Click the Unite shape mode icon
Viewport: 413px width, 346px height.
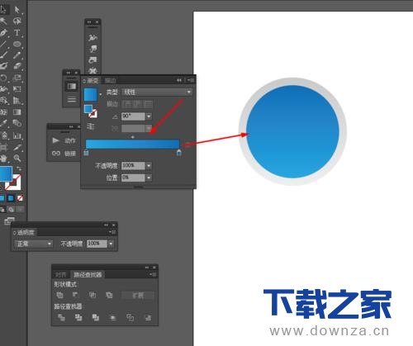59,295
